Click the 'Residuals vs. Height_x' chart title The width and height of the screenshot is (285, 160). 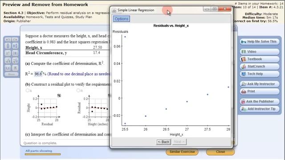point(171,26)
